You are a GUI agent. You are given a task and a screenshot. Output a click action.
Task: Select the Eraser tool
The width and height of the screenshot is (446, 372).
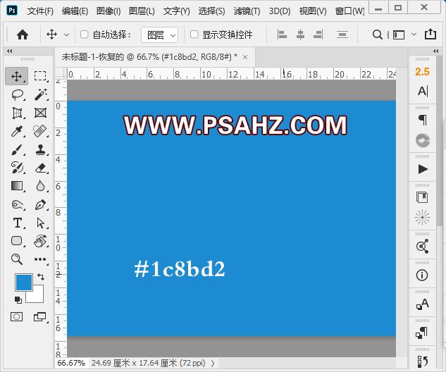[x=41, y=168]
